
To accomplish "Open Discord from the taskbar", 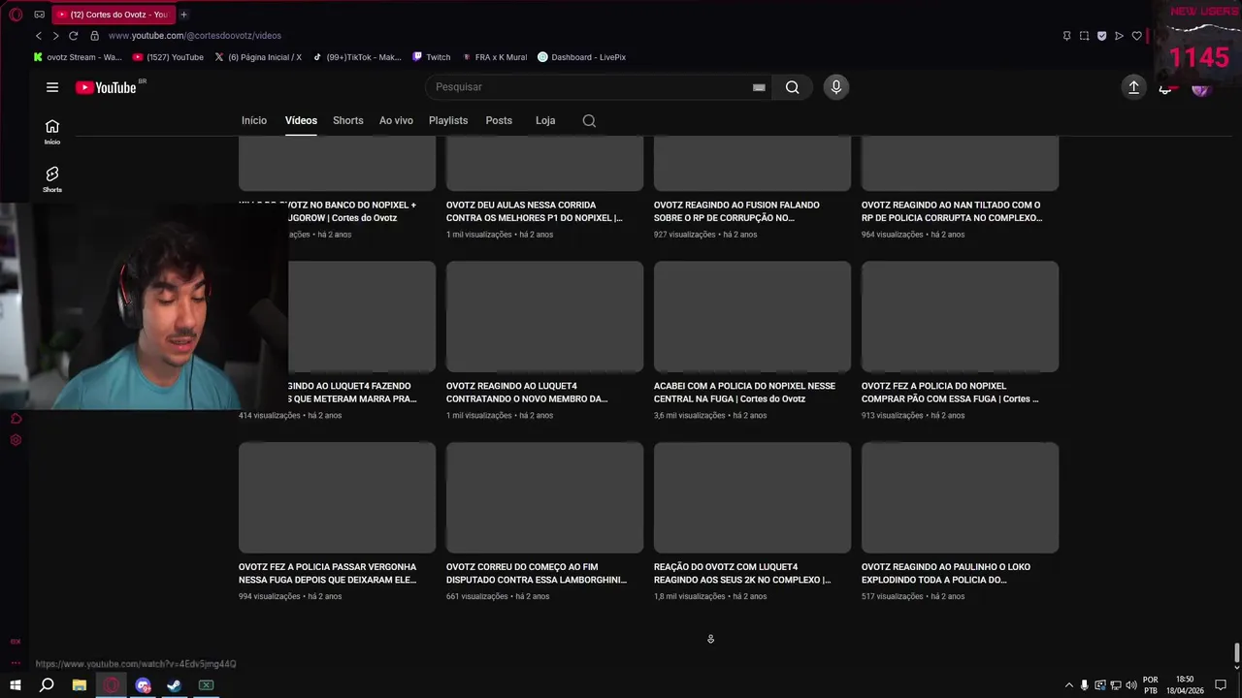I will coord(144,685).
